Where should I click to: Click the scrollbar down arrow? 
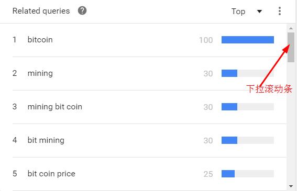pos(291,186)
